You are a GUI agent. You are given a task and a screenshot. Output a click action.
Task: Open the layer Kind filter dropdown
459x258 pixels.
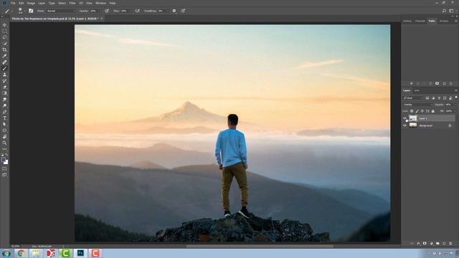coord(413,98)
